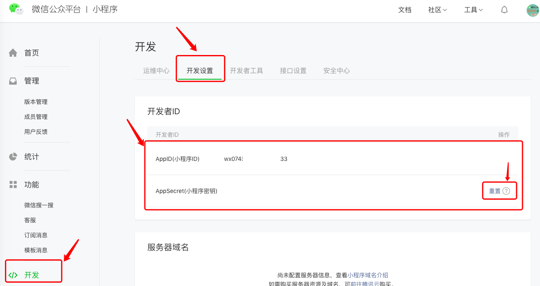Click 文档 in the top menu
540x286 pixels.
pyautogui.click(x=405, y=10)
